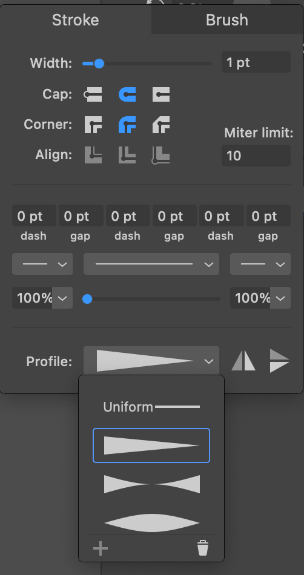Toggle the round cap option
Screen dimensions: 304x575
coord(127,94)
